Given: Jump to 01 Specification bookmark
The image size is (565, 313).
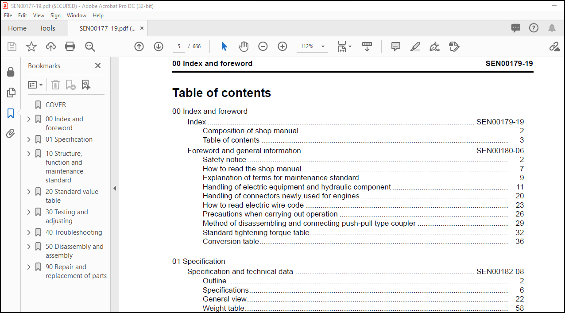Looking at the screenshot, I should coord(69,139).
